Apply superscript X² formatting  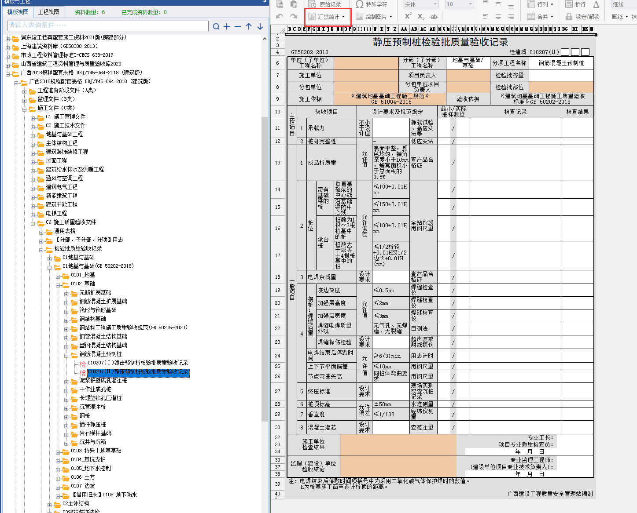pyautogui.click(x=408, y=16)
